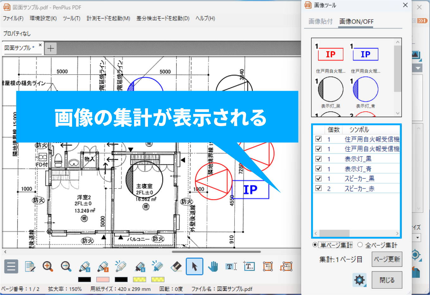Click the blue target icon in background window
Image resolution: width=430 pixels, height=295 pixels.
[x=416, y=255]
